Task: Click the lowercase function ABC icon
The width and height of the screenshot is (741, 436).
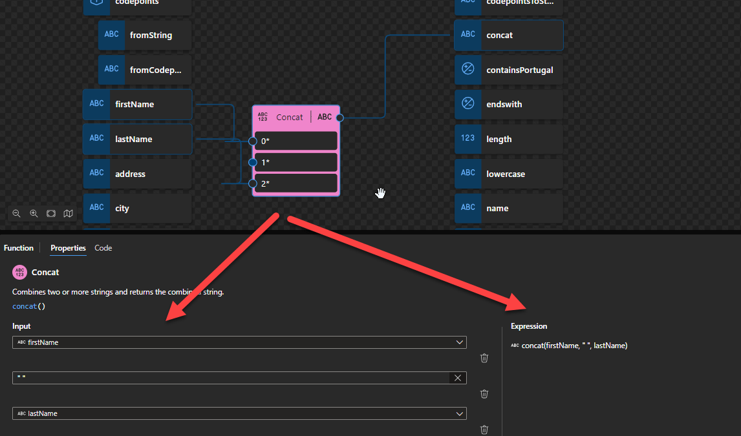Action: tap(467, 173)
